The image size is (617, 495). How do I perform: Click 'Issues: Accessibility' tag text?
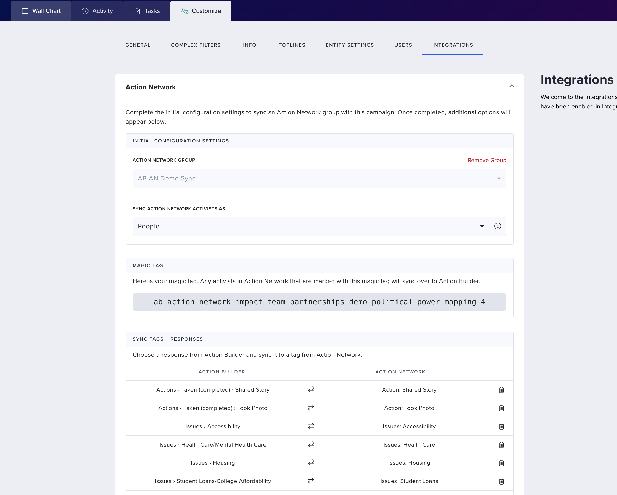pos(409,426)
